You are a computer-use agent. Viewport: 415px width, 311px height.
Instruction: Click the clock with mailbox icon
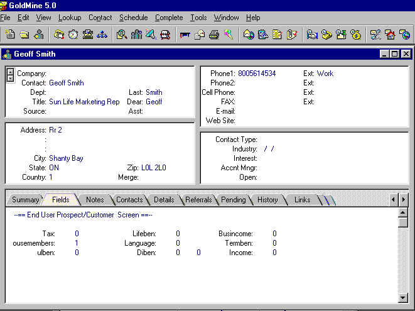point(341,35)
